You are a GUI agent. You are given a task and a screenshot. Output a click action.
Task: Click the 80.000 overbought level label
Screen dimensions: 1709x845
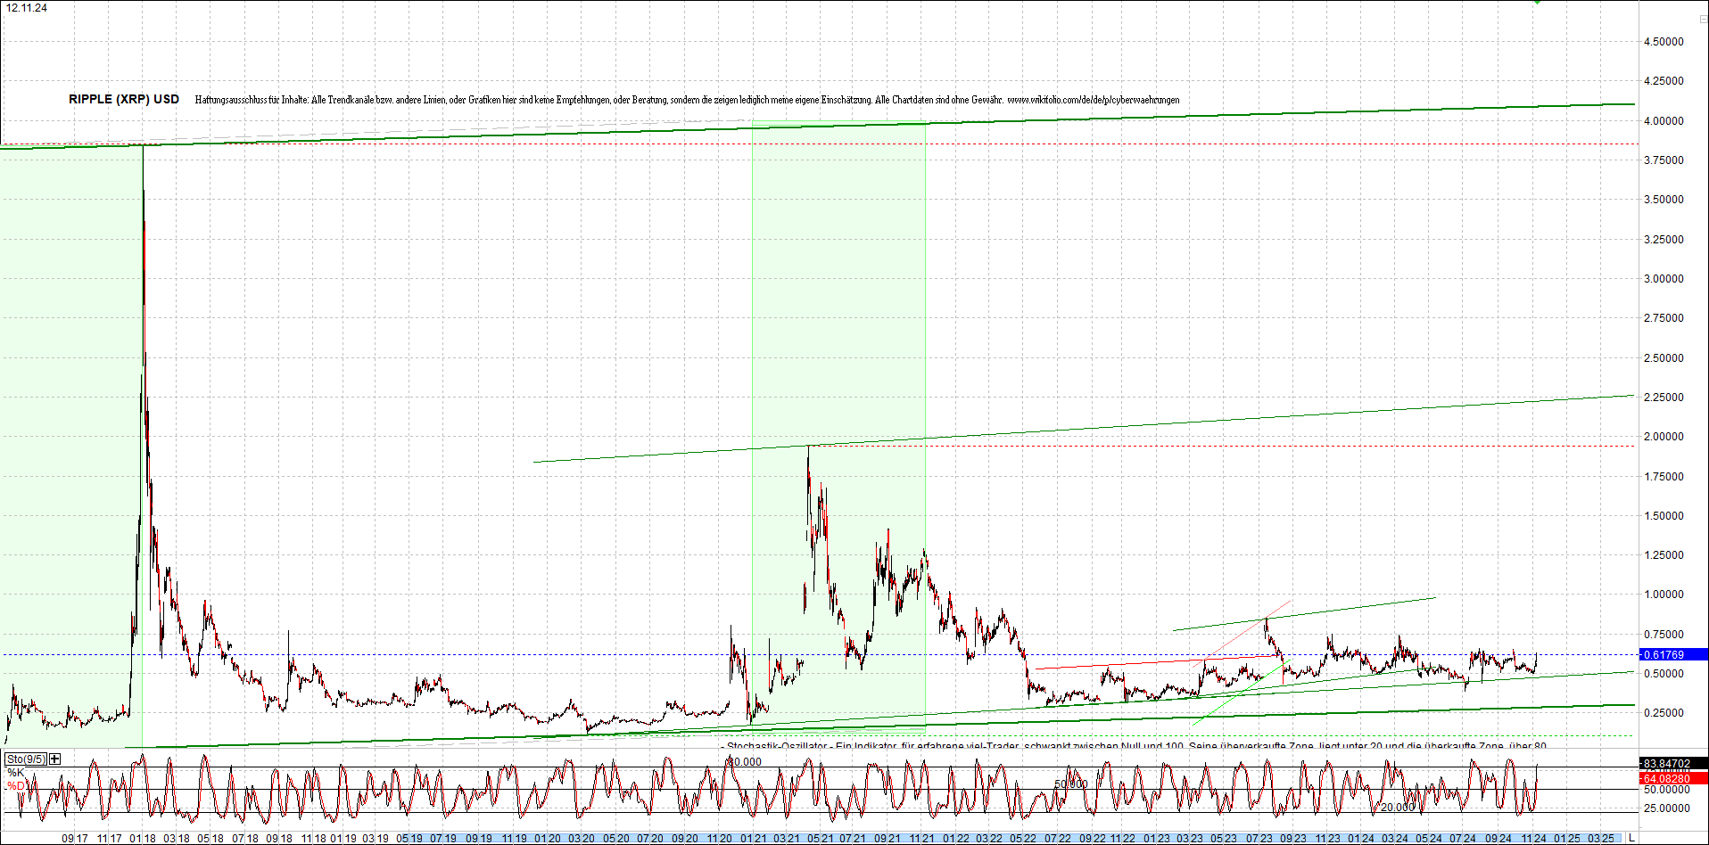tap(744, 761)
